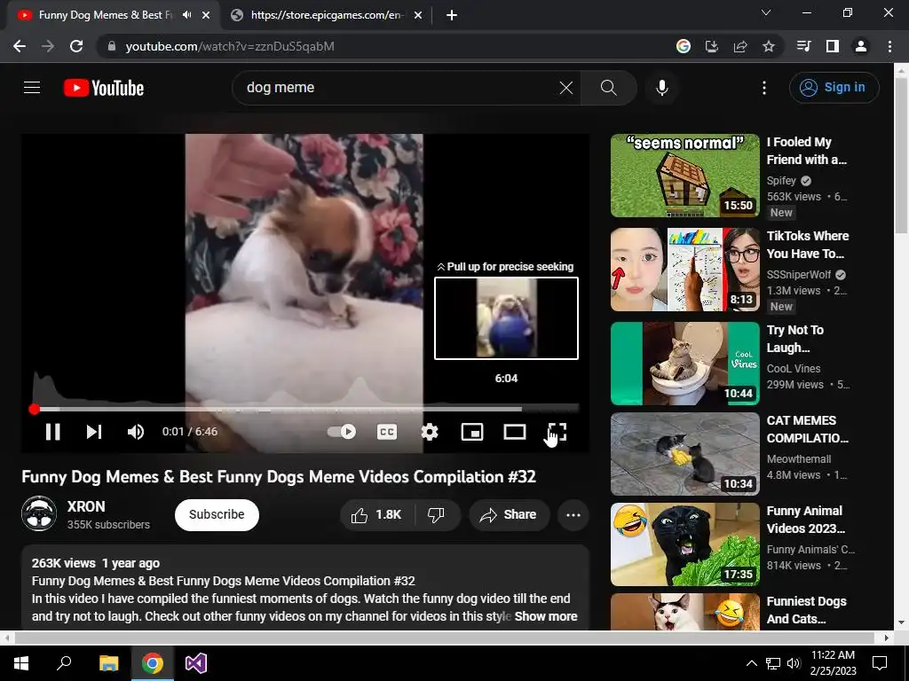
Task: Open Windows taskbar search
Action: tap(64, 663)
